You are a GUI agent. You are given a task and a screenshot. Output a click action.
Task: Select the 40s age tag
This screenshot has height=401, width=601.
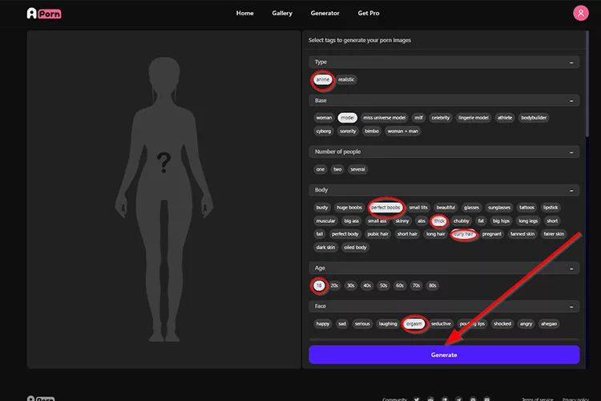tap(367, 286)
